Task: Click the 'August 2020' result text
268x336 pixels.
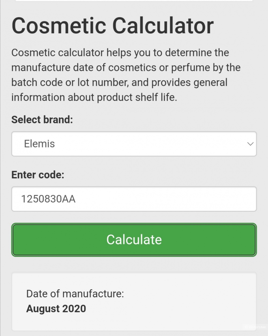Action: coord(56,309)
